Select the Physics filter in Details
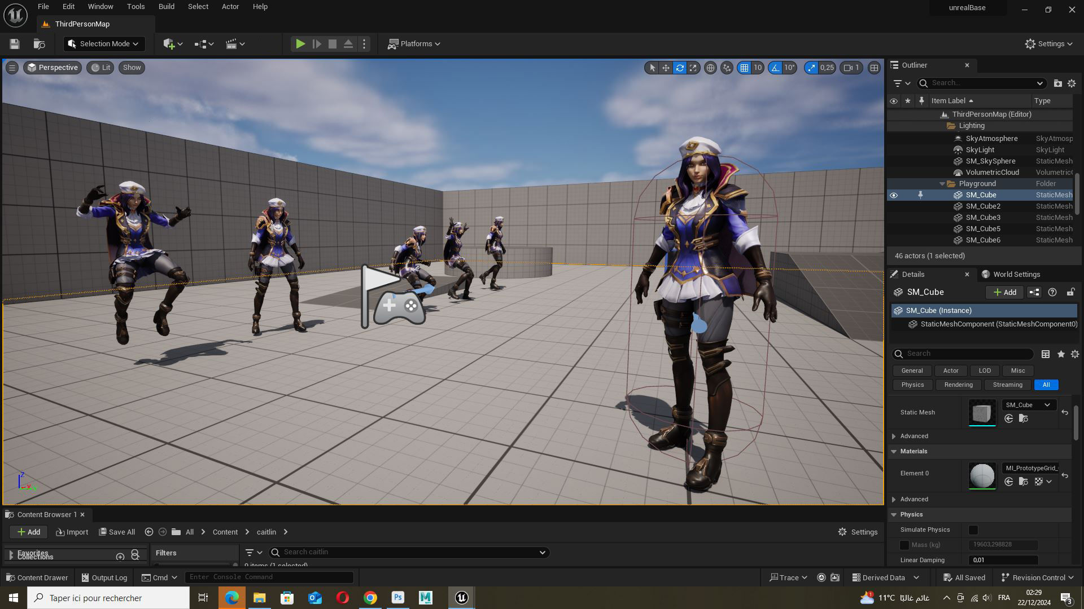Screen dimensions: 1084x609 [x=912, y=385]
